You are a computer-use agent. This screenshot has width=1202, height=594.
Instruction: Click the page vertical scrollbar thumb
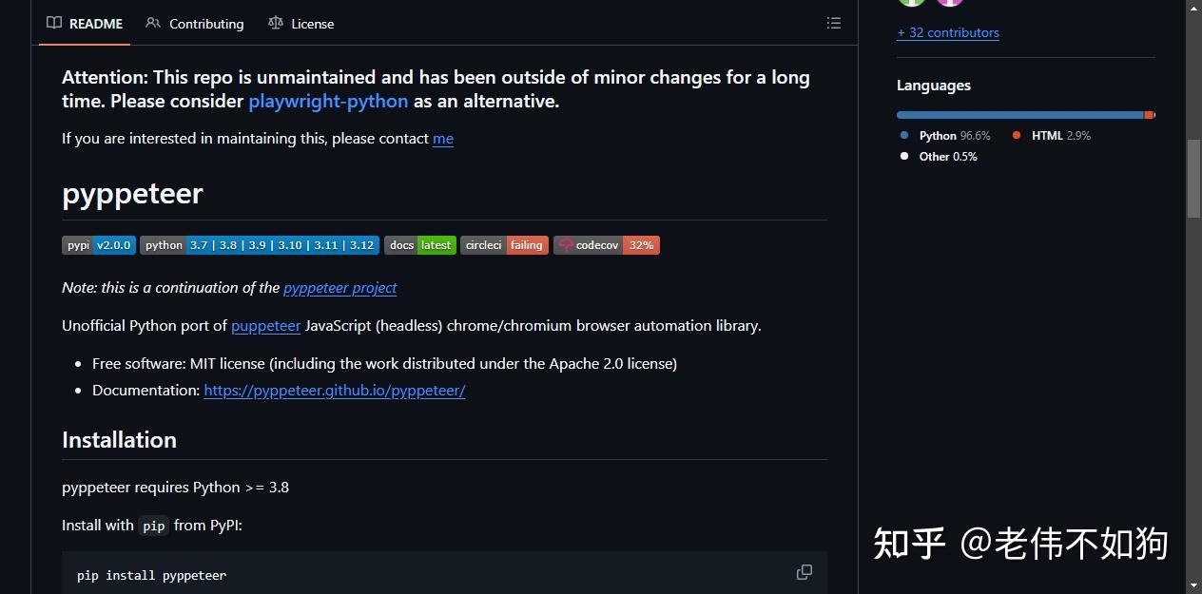1193,179
